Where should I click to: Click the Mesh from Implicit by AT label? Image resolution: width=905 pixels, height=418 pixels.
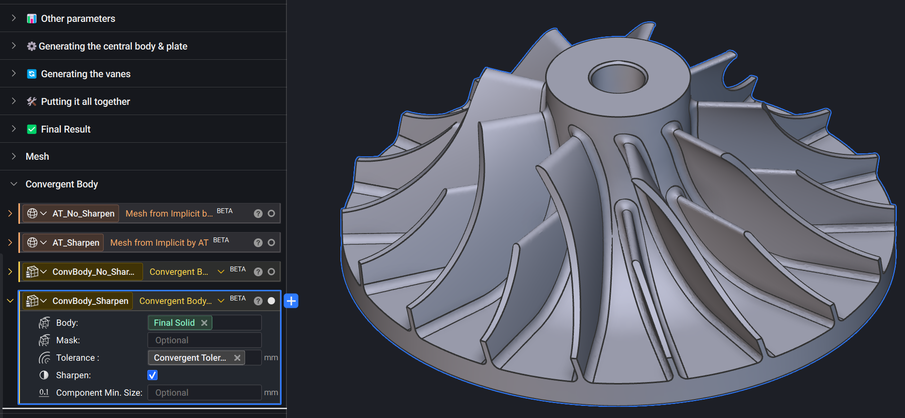(x=159, y=243)
